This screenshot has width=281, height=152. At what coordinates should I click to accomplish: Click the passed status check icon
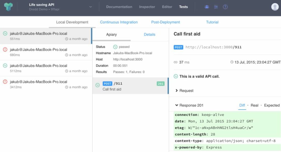coord(115,47)
